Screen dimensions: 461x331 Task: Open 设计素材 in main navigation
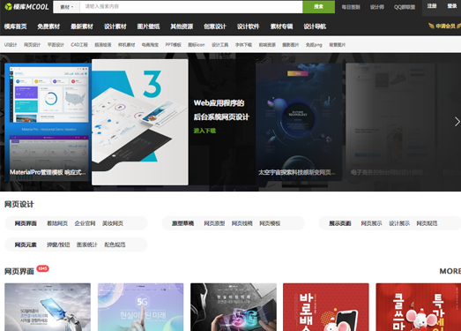point(115,26)
